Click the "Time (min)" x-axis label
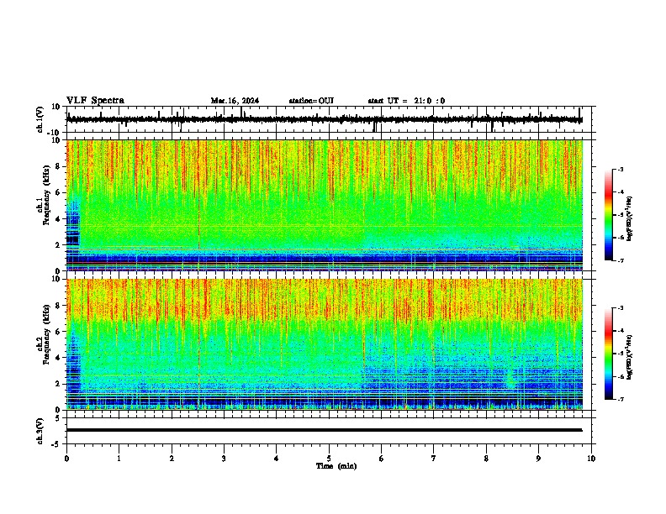666x514 pixels. tap(336, 466)
